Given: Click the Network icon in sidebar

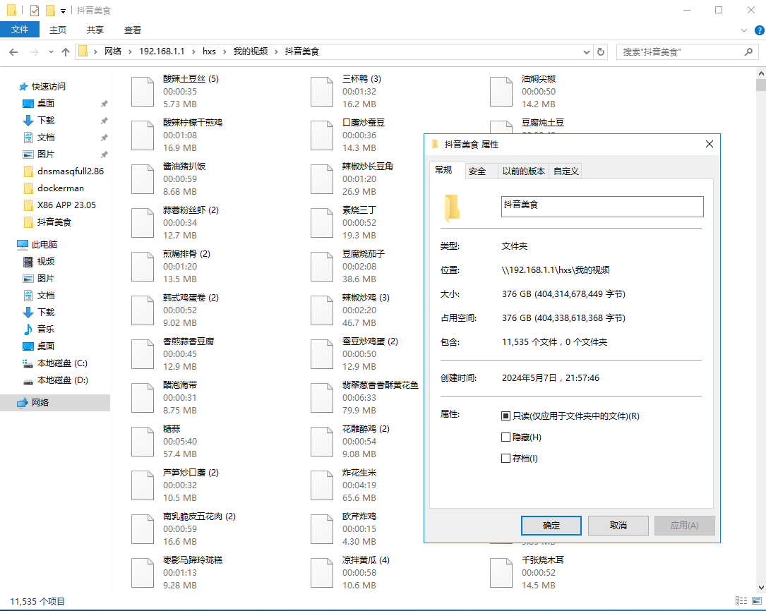Looking at the screenshot, I should (23, 403).
